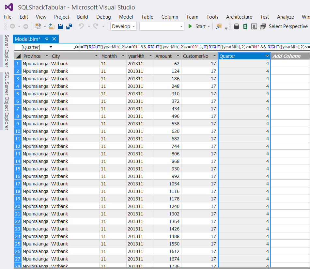
Task: Open the [Quarter] name box dropdown
Action: click(x=51, y=48)
